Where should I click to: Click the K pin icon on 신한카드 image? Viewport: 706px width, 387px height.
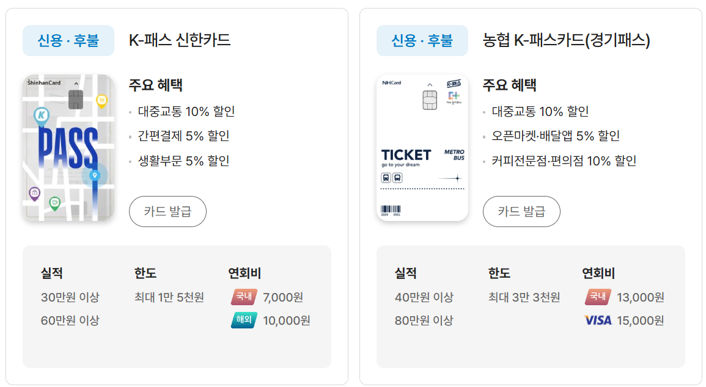point(42,115)
